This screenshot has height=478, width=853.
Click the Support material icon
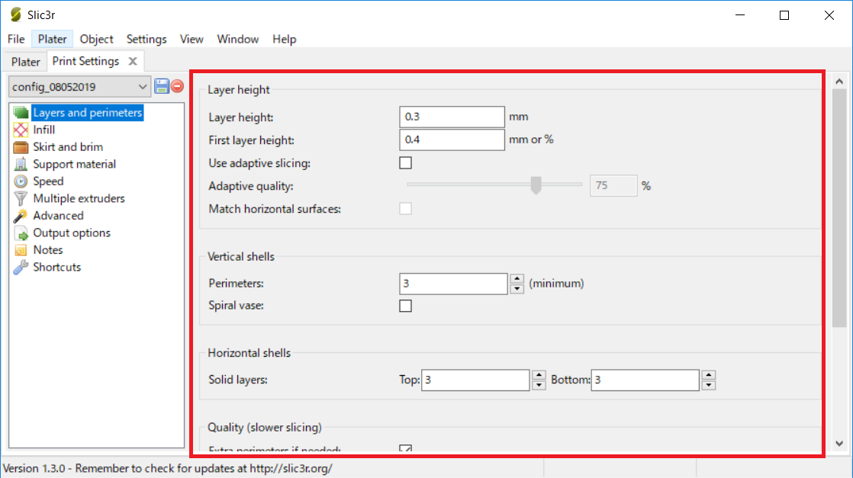[x=21, y=164]
